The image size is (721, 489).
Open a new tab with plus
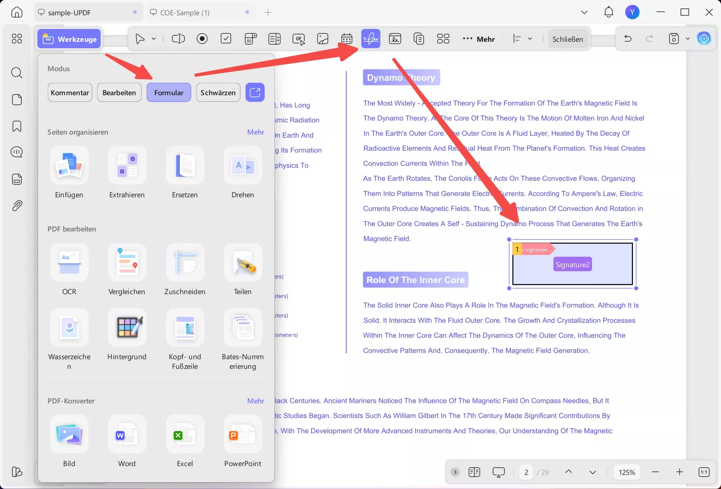(x=268, y=12)
